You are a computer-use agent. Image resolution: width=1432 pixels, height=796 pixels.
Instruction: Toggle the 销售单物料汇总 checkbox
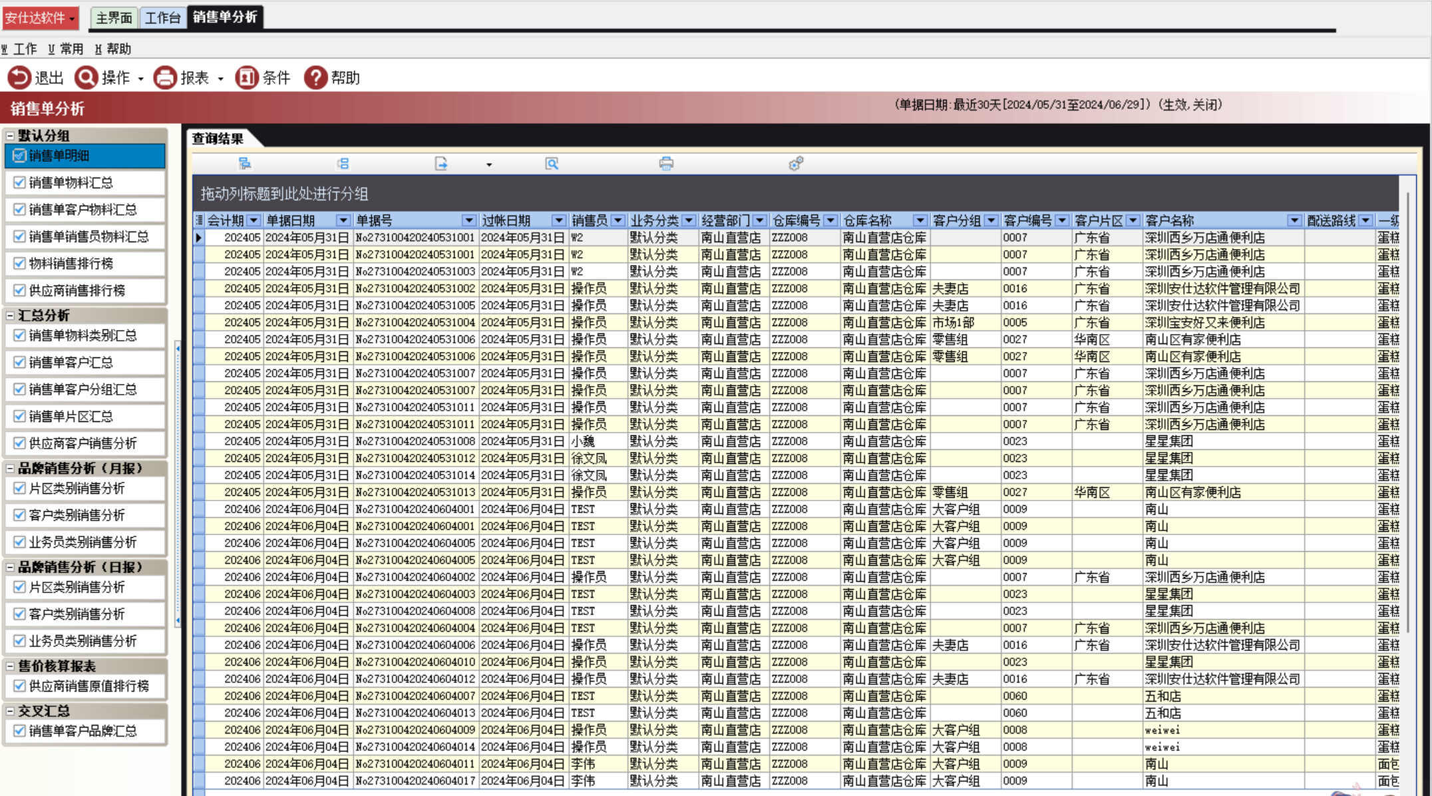(20, 182)
